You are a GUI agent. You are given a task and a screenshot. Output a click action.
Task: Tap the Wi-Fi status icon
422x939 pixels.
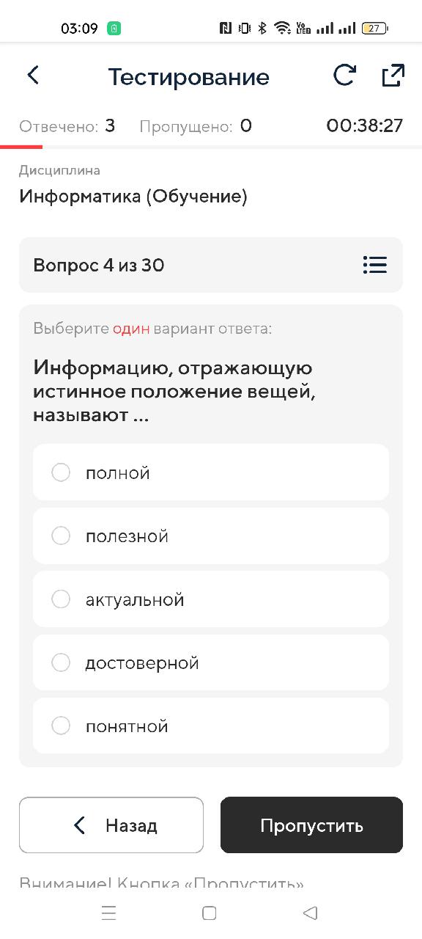click(x=282, y=29)
